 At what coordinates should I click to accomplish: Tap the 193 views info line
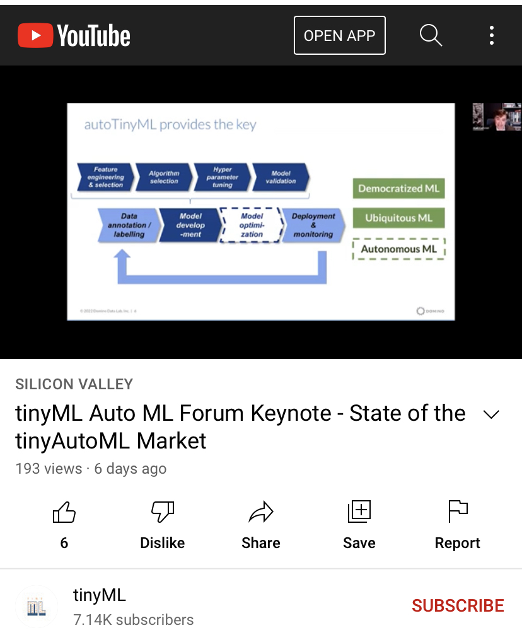pyautogui.click(x=91, y=469)
